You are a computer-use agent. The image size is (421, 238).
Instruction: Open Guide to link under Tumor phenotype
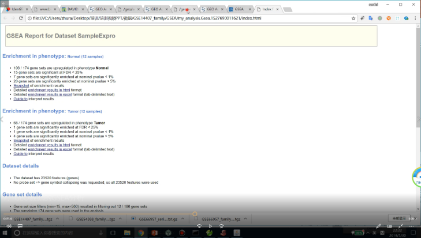click(20, 153)
